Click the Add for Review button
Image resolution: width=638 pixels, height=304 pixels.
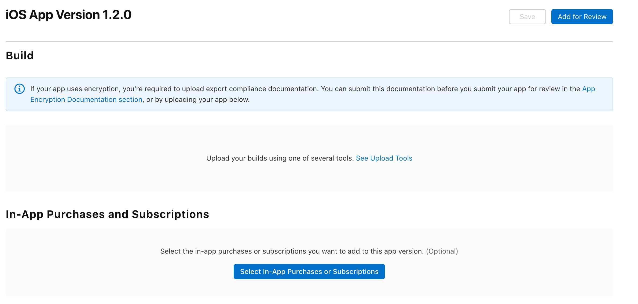(582, 17)
